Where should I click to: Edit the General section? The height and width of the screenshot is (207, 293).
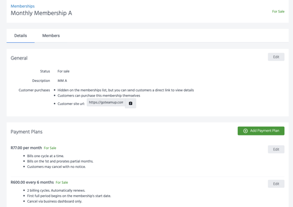(x=276, y=57)
